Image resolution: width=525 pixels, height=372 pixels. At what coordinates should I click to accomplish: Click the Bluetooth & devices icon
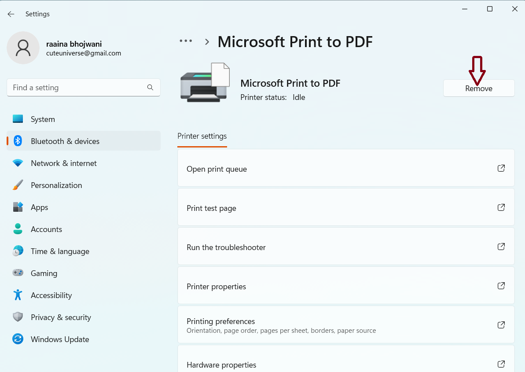tap(18, 141)
